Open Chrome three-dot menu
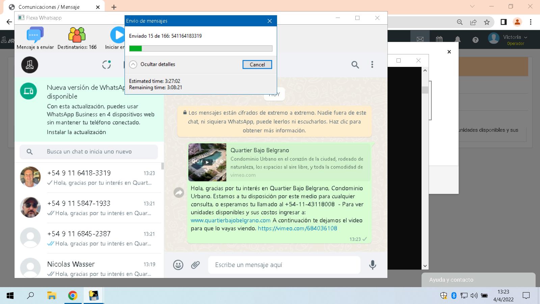The width and height of the screenshot is (540, 304). pyautogui.click(x=531, y=22)
